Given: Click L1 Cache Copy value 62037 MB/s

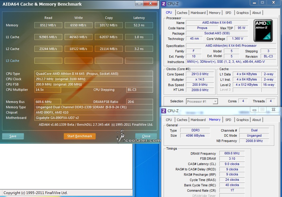Looking at the screenshot, I should click(x=109, y=37).
